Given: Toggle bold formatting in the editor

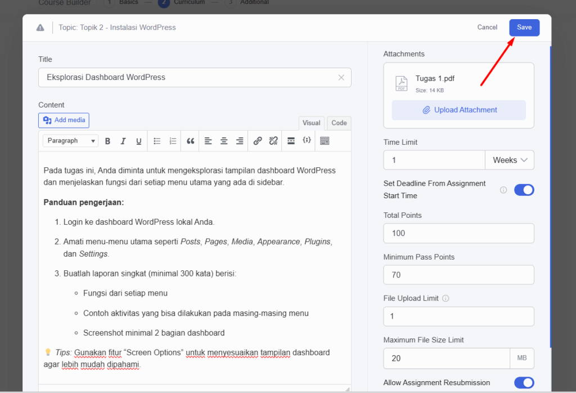Looking at the screenshot, I should coord(107,141).
